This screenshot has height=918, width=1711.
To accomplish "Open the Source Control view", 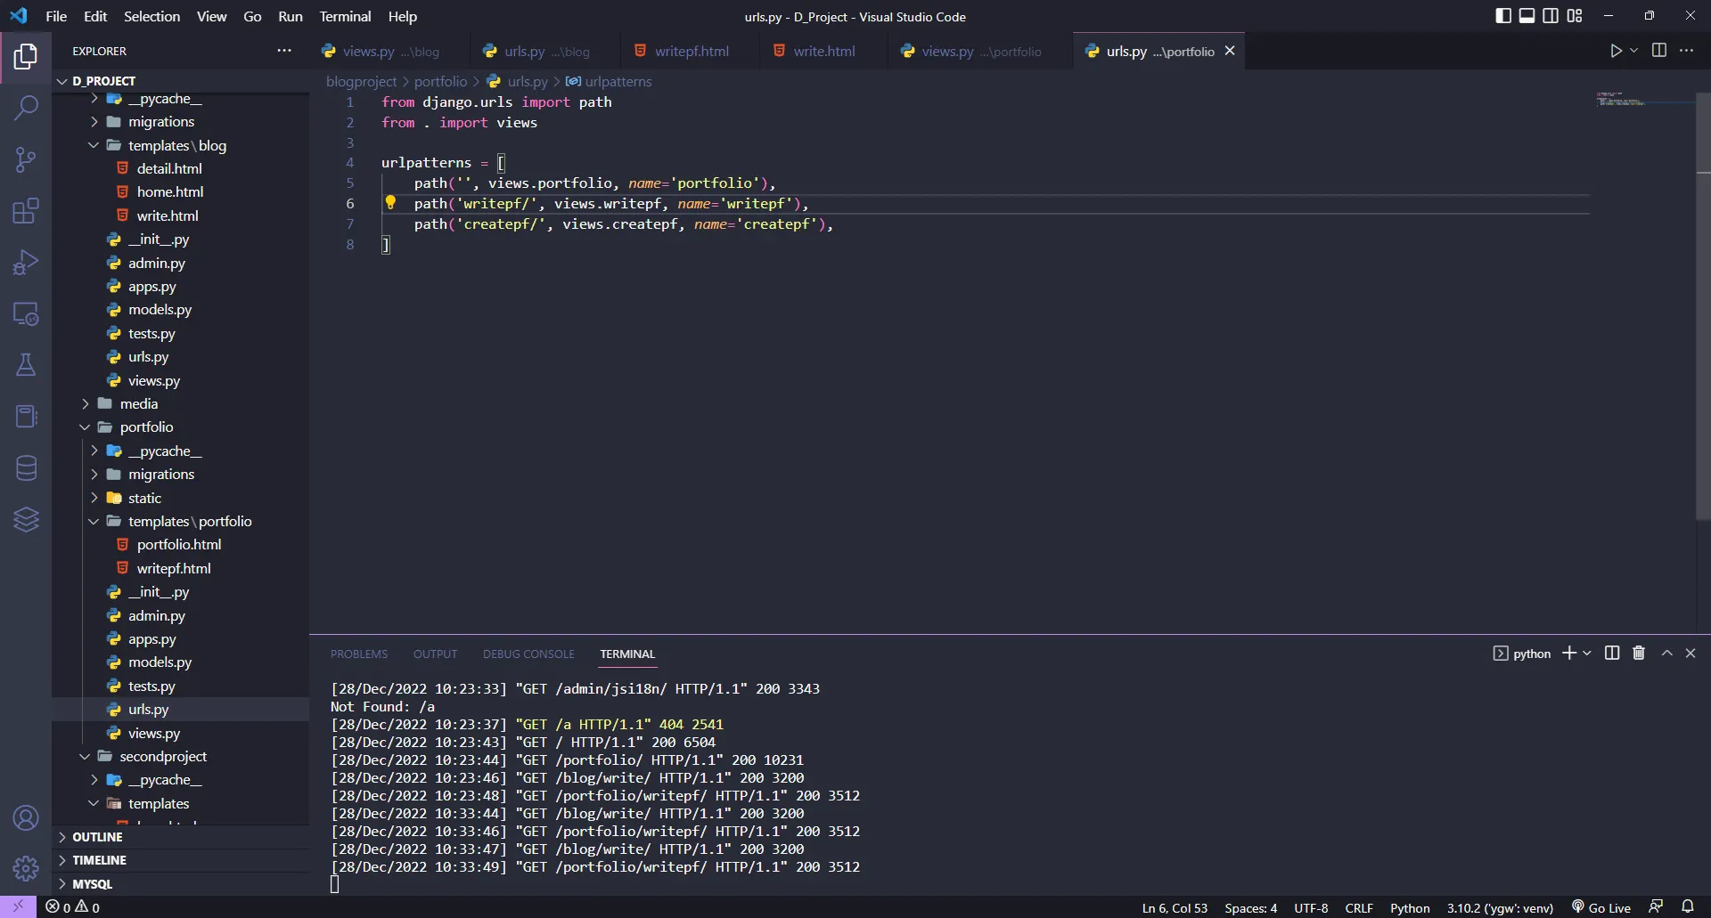I will point(26,159).
